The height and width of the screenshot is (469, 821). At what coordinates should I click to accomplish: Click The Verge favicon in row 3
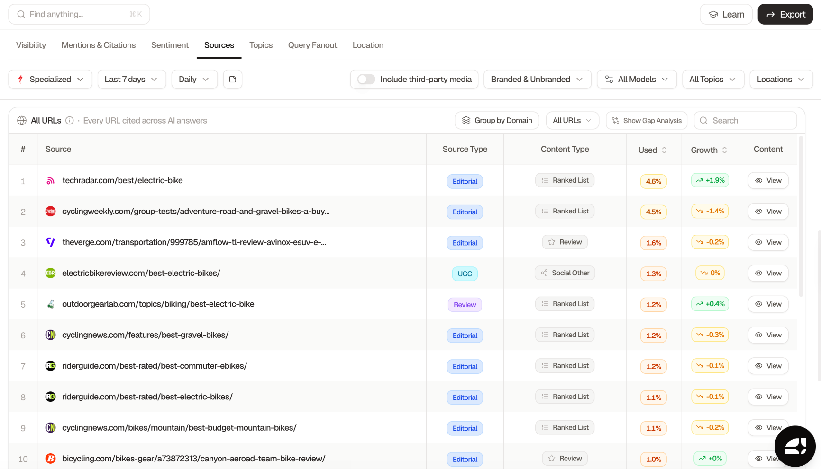50,242
